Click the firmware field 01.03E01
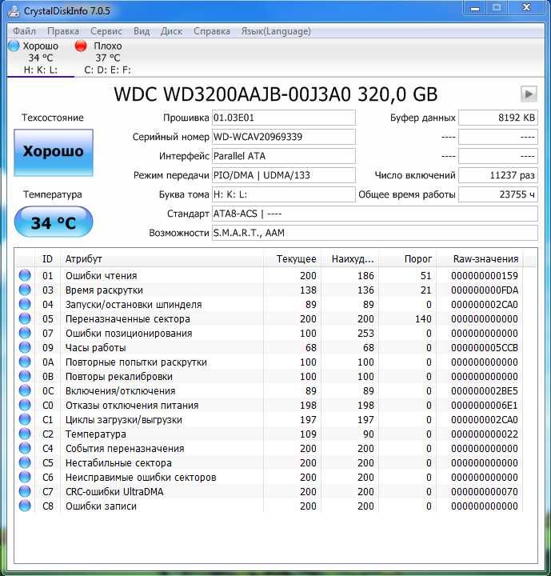 point(284,118)
